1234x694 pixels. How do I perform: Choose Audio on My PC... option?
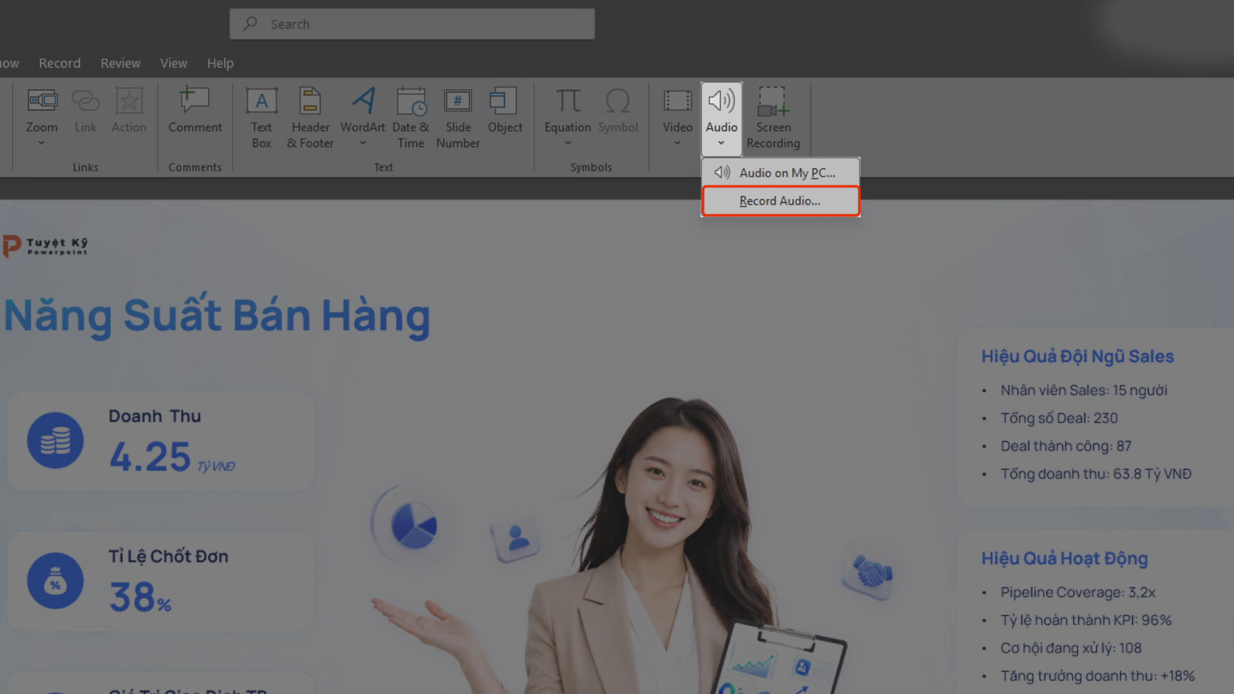pyautogui.click(x=780, y=173)
